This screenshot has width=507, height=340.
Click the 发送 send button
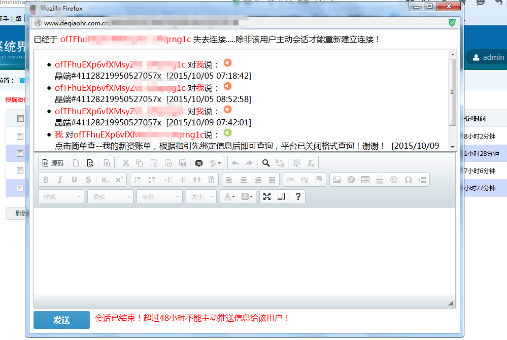coord(61,320)
